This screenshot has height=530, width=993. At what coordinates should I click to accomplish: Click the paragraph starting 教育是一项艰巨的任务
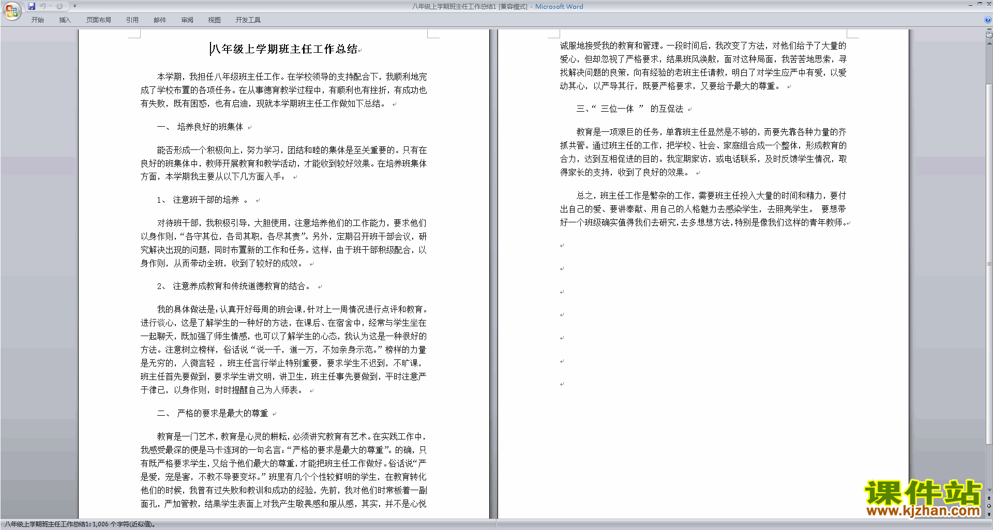pos(703,152)
